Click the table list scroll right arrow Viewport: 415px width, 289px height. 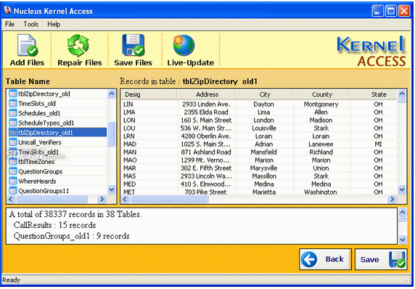point(102,199)
